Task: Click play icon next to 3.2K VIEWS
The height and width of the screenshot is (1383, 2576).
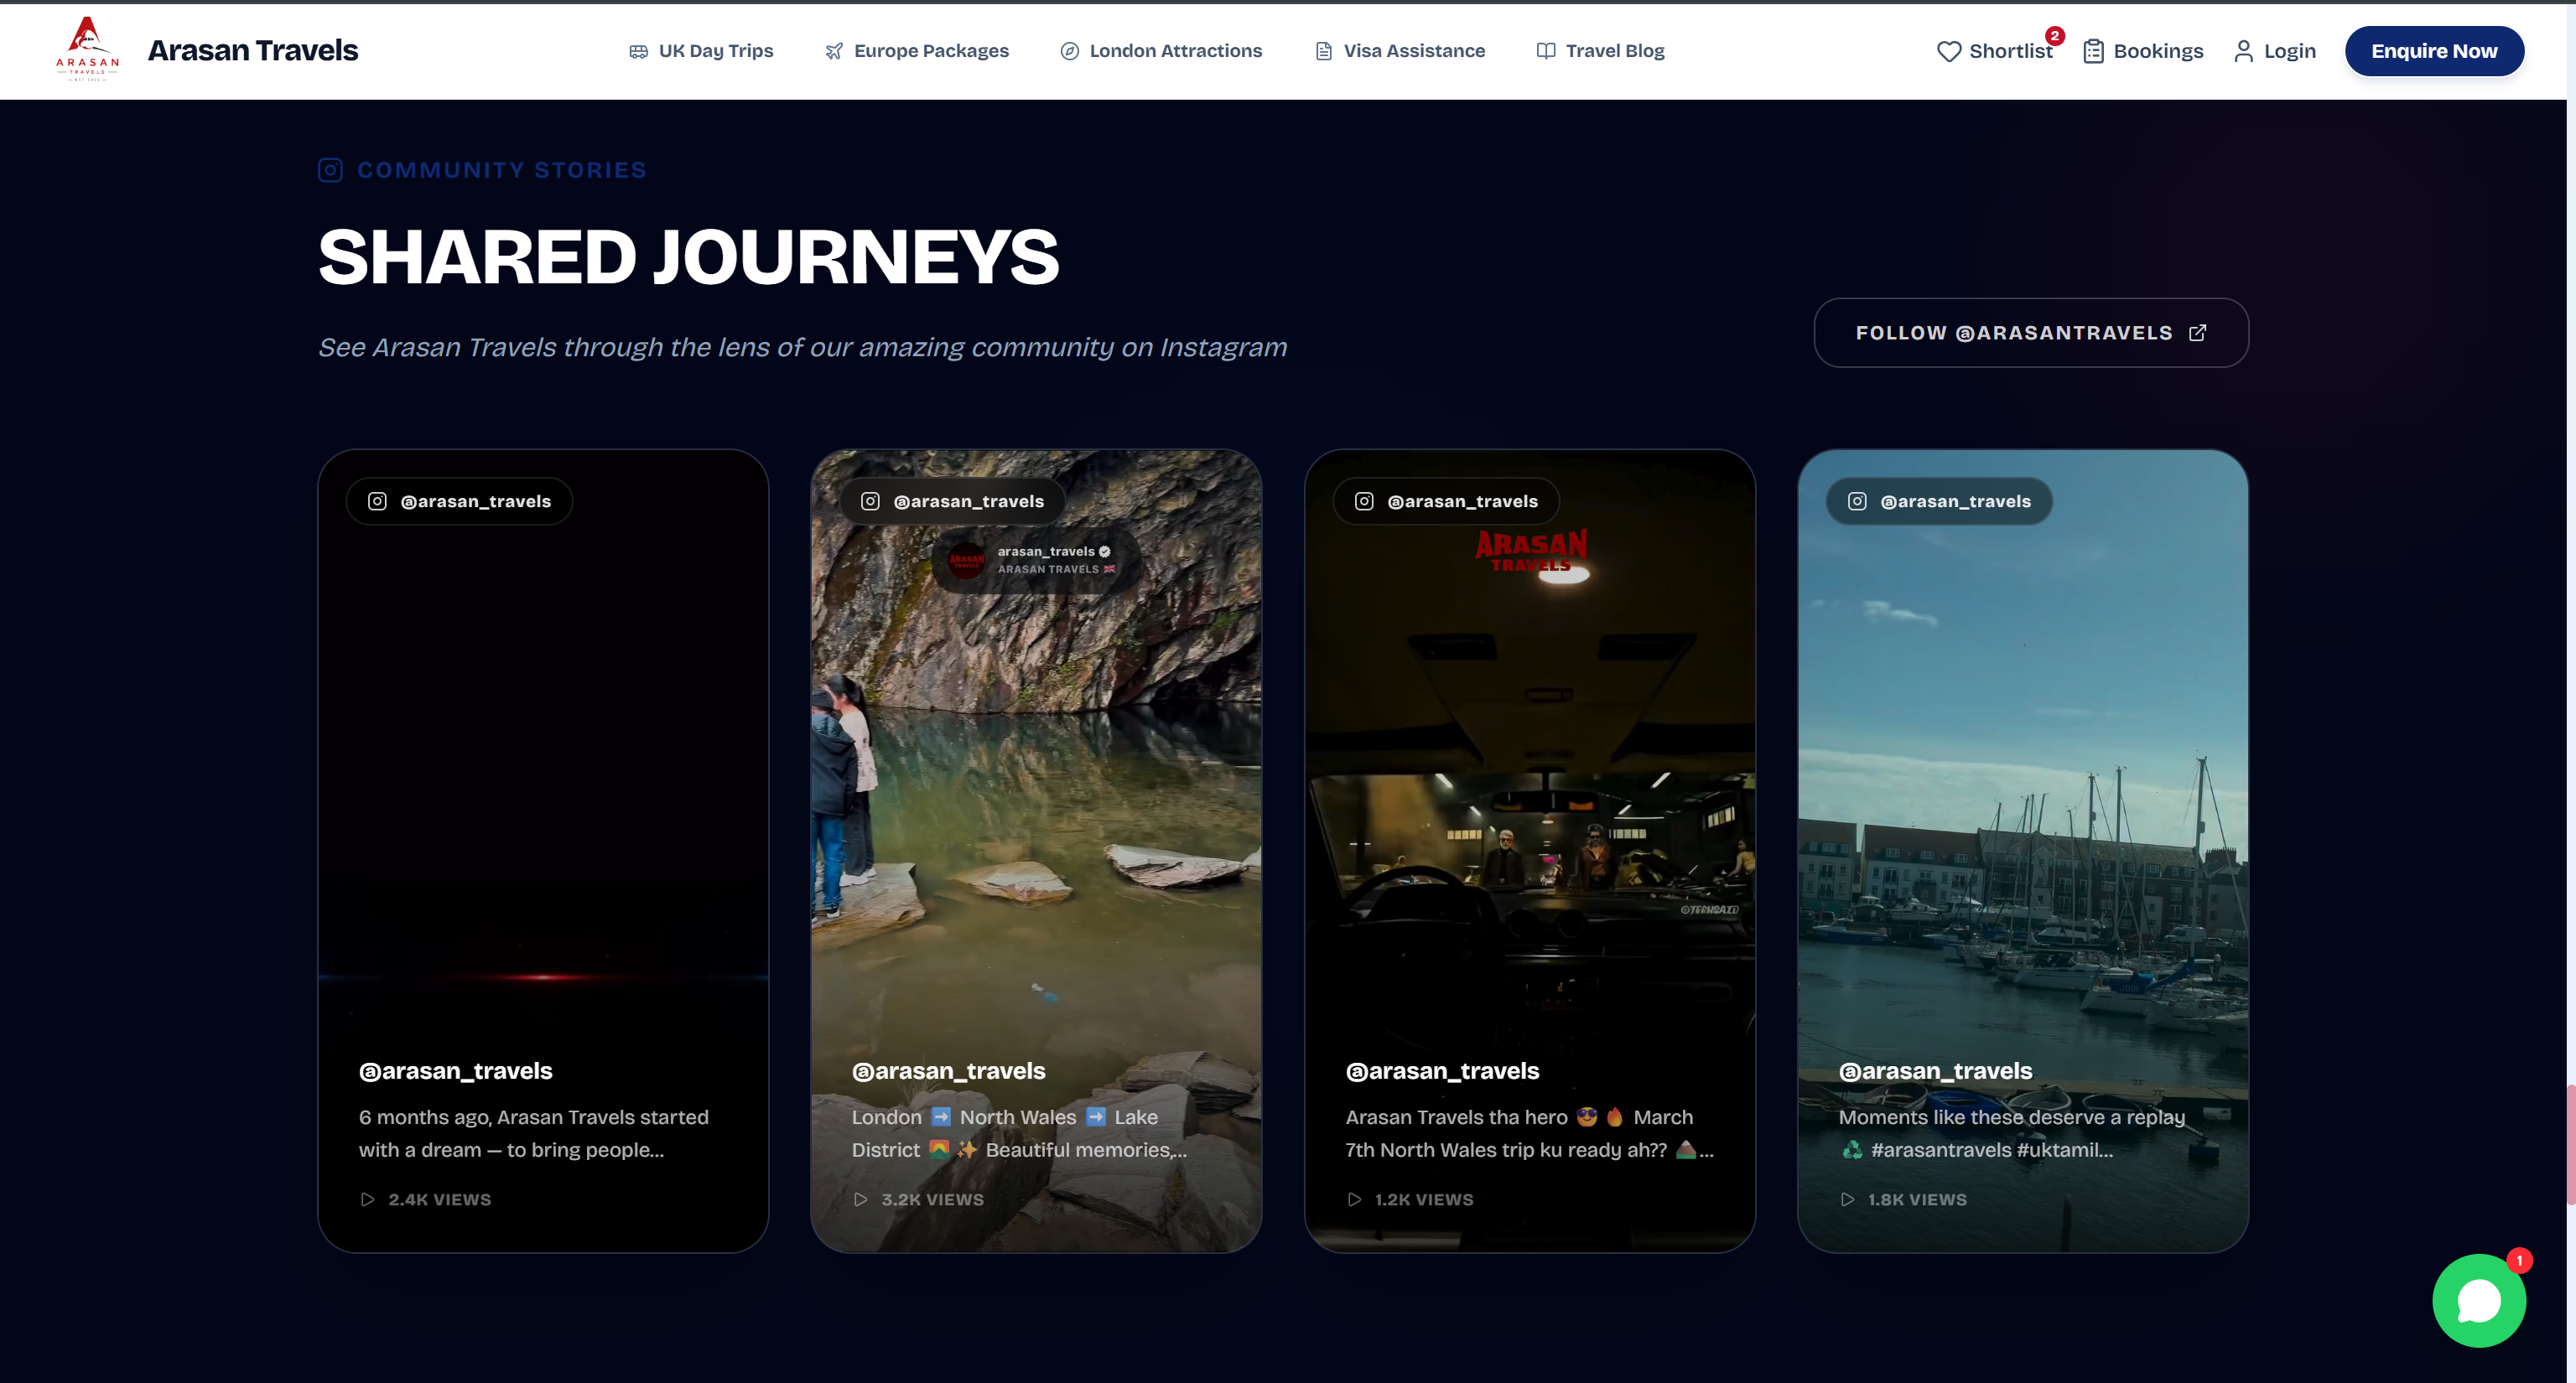Action: 860,1199
